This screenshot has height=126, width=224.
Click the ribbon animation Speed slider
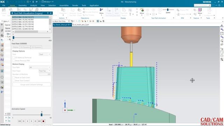(168, 10)
